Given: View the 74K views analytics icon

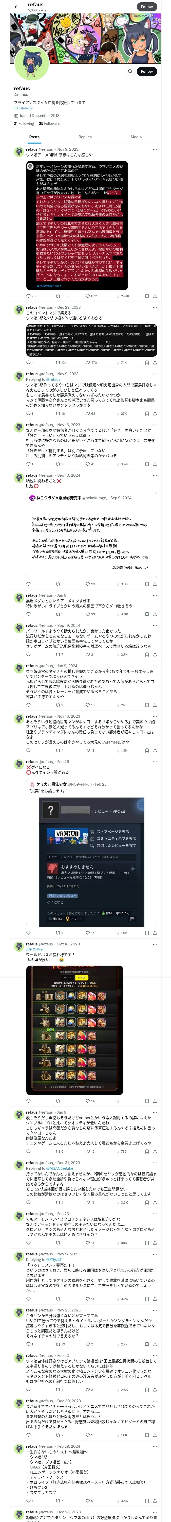Looking at the screenshot, I should click(x=121, y=362).
